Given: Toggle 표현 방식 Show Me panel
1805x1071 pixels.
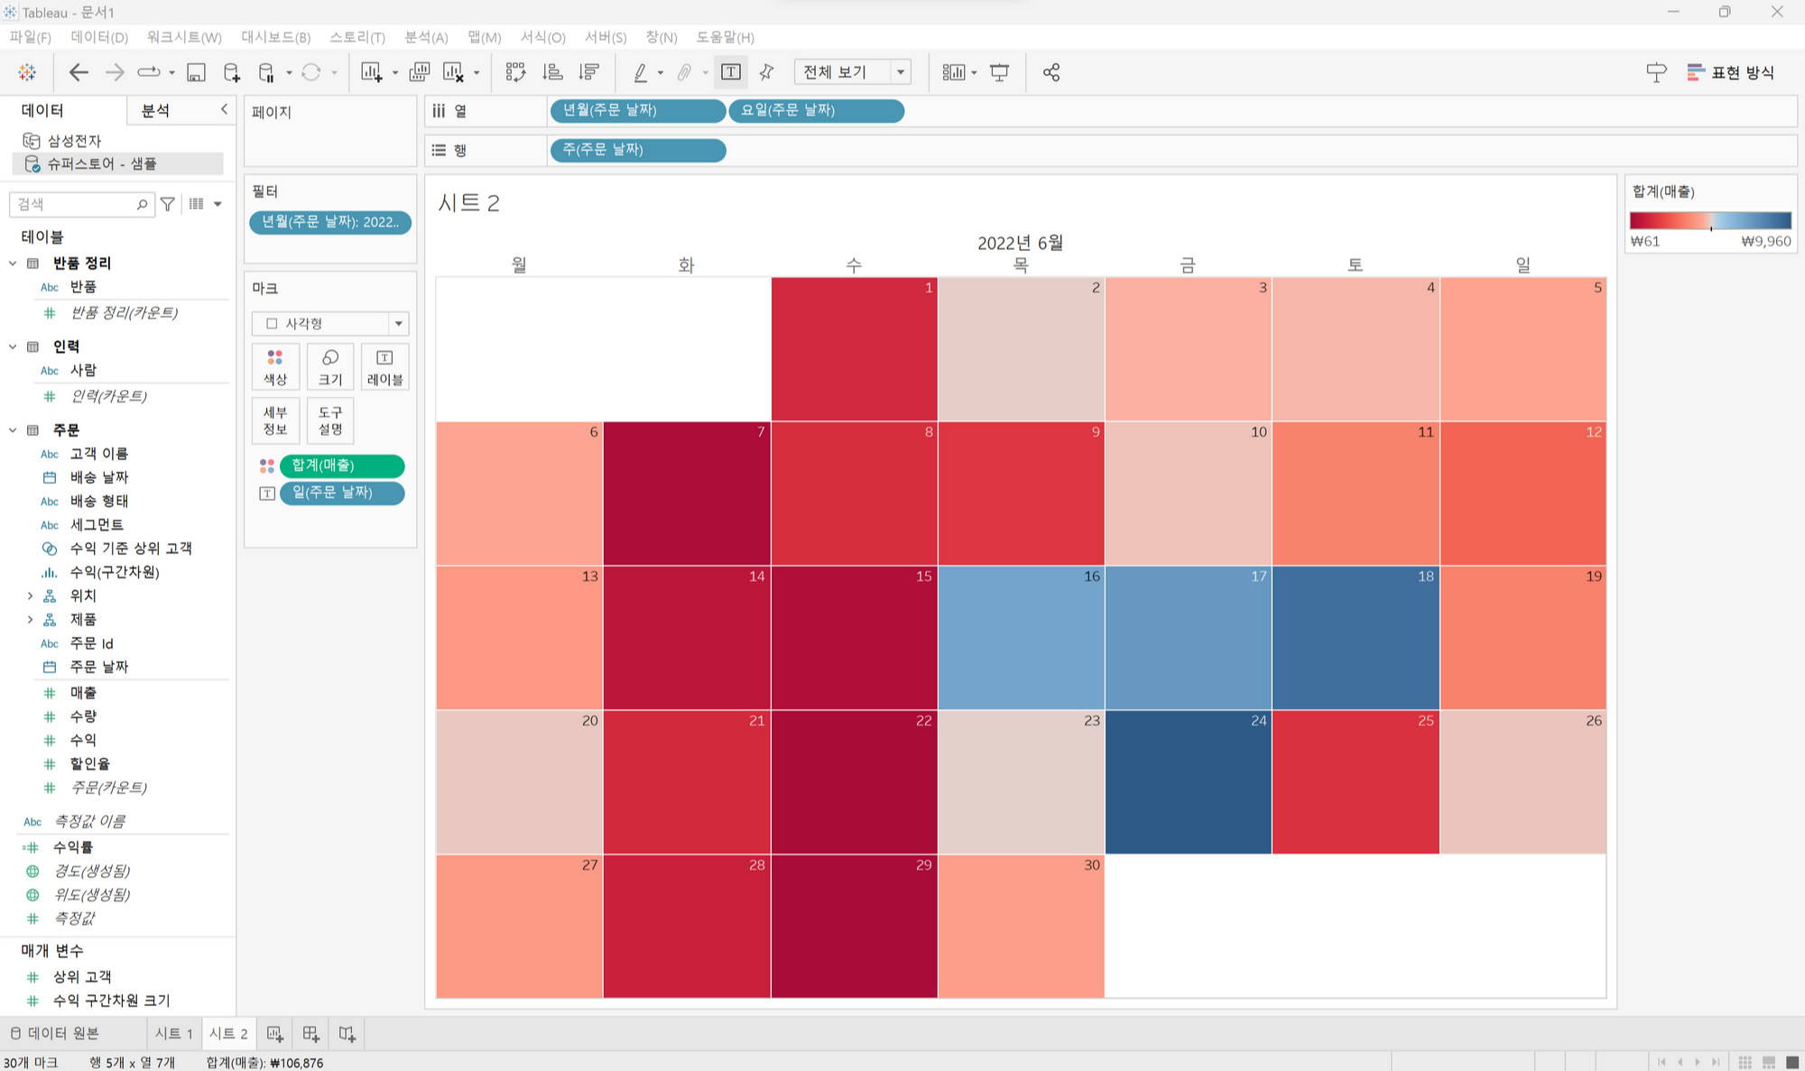Looking at the screenshot, I should (1730, 72).
